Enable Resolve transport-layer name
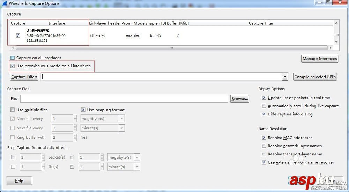Screen dimensions: 349x192 [264, 154]
